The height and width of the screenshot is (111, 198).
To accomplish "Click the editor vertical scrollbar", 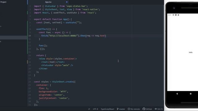I will click(x=163, y=53).
